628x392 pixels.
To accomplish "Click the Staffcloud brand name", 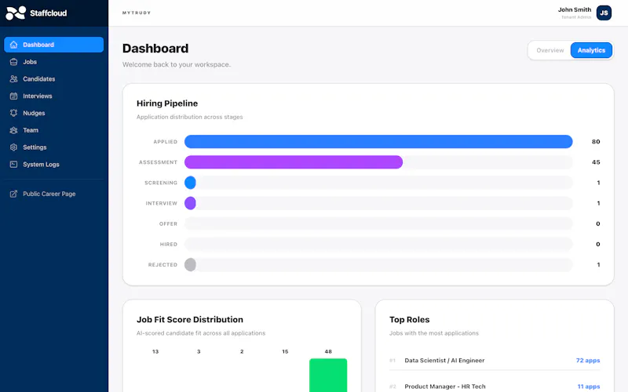I will [x=49, y=13].
